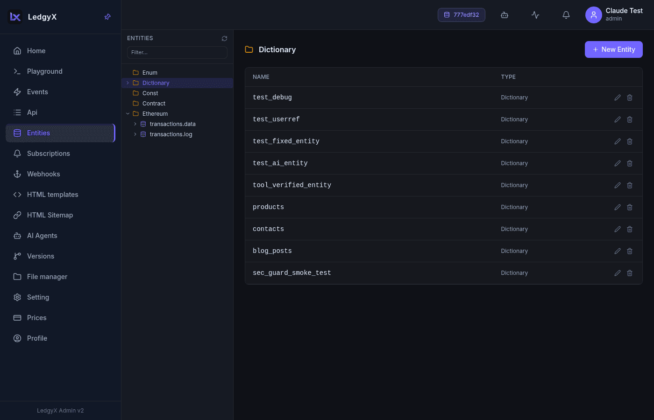Screen dimensions: 654x420
Task: Open HTML templates page
Action: tap(60, 195)
